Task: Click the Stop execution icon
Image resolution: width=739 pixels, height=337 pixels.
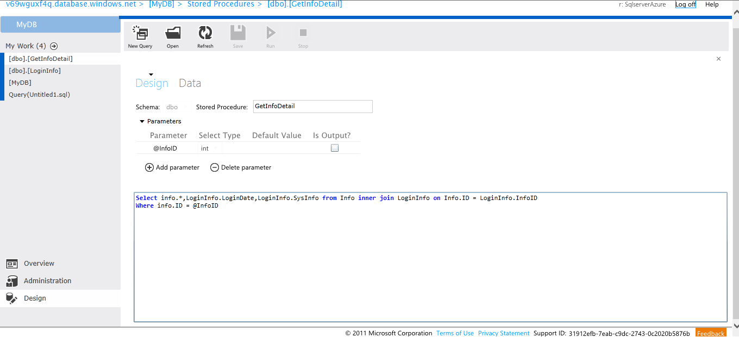Action: click(x=303, y=36)
